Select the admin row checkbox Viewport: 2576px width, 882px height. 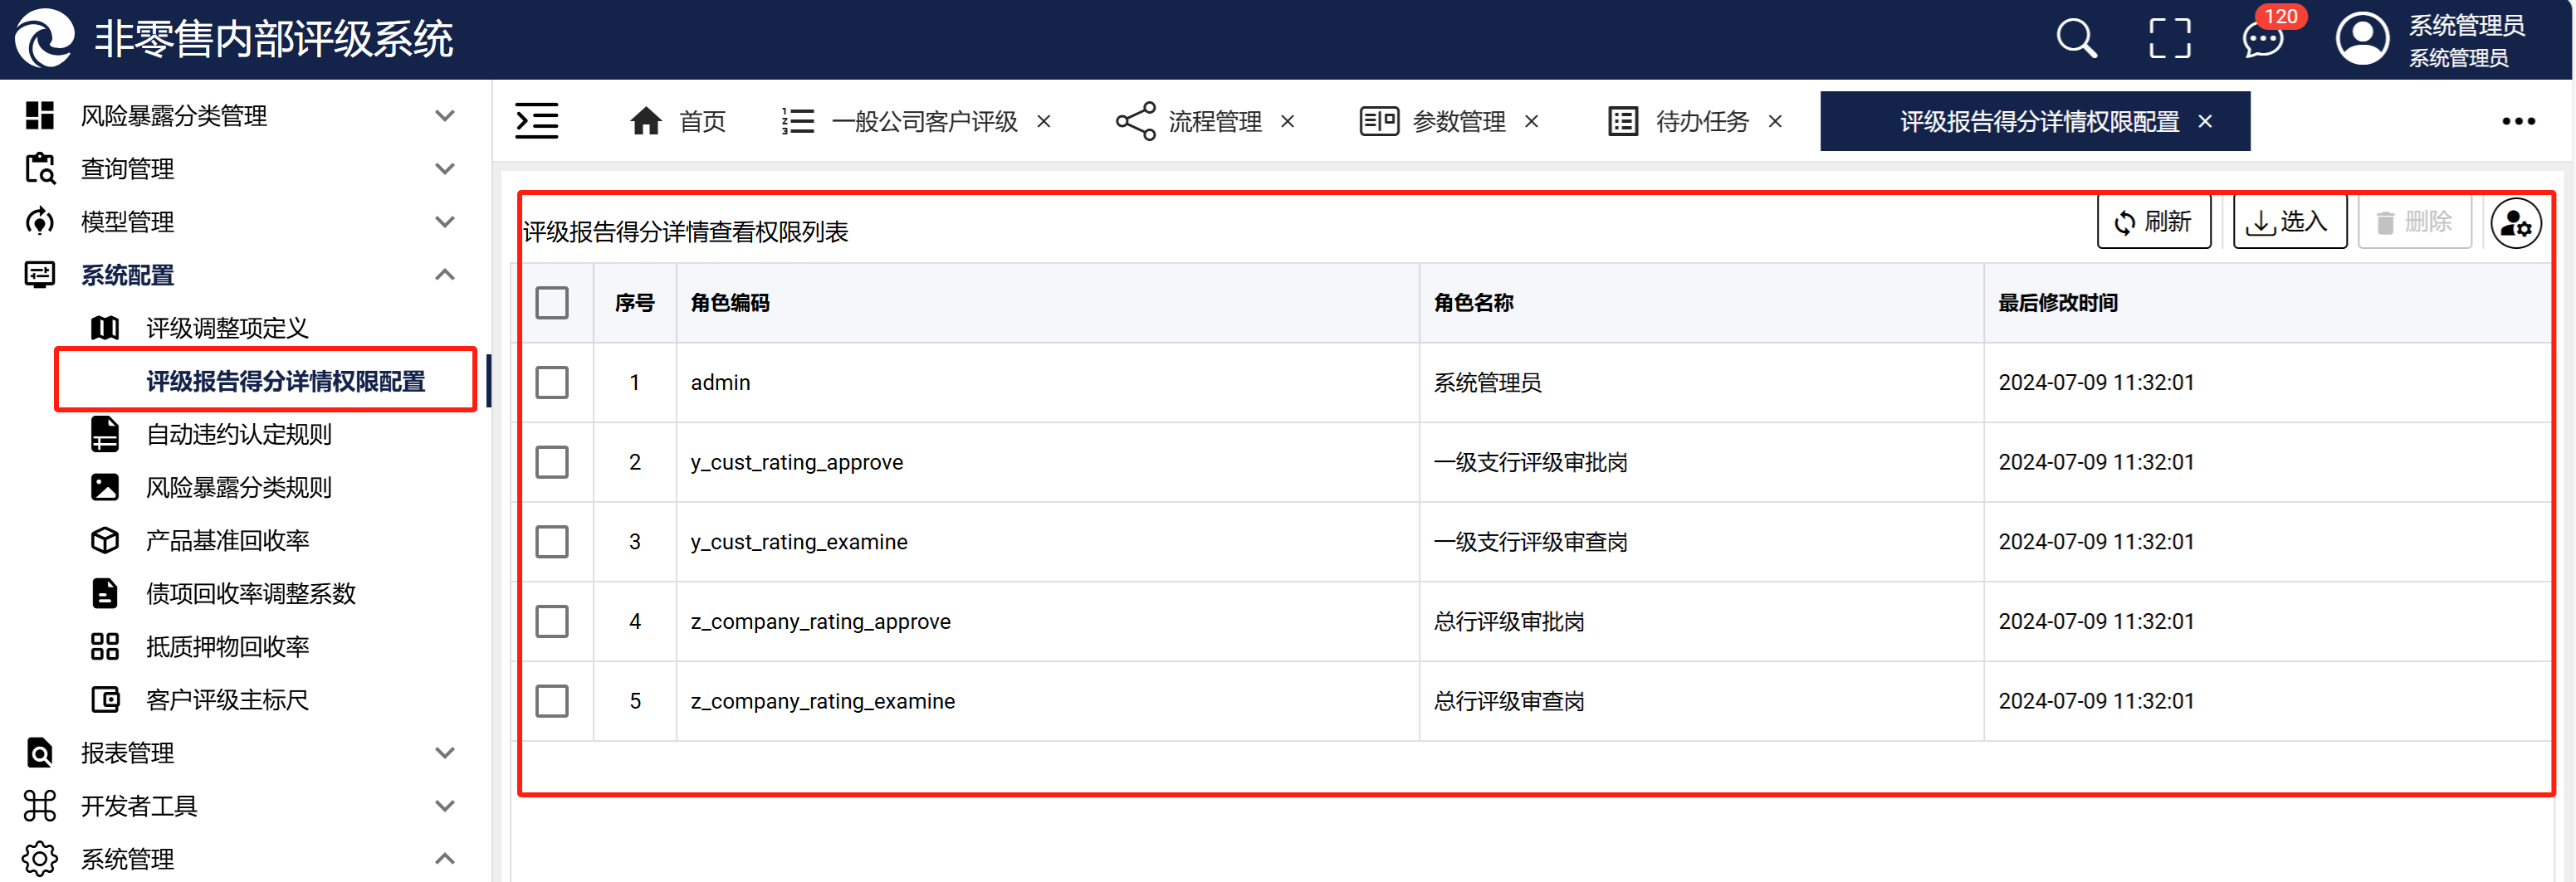[552, 382]
